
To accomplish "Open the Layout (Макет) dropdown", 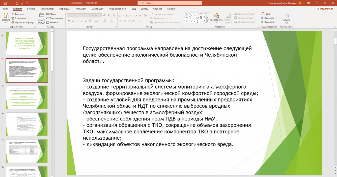I will click(x=52, y=14).
